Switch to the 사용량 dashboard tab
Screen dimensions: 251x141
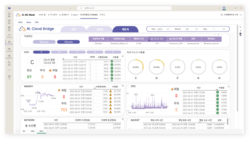pos(99,29)
